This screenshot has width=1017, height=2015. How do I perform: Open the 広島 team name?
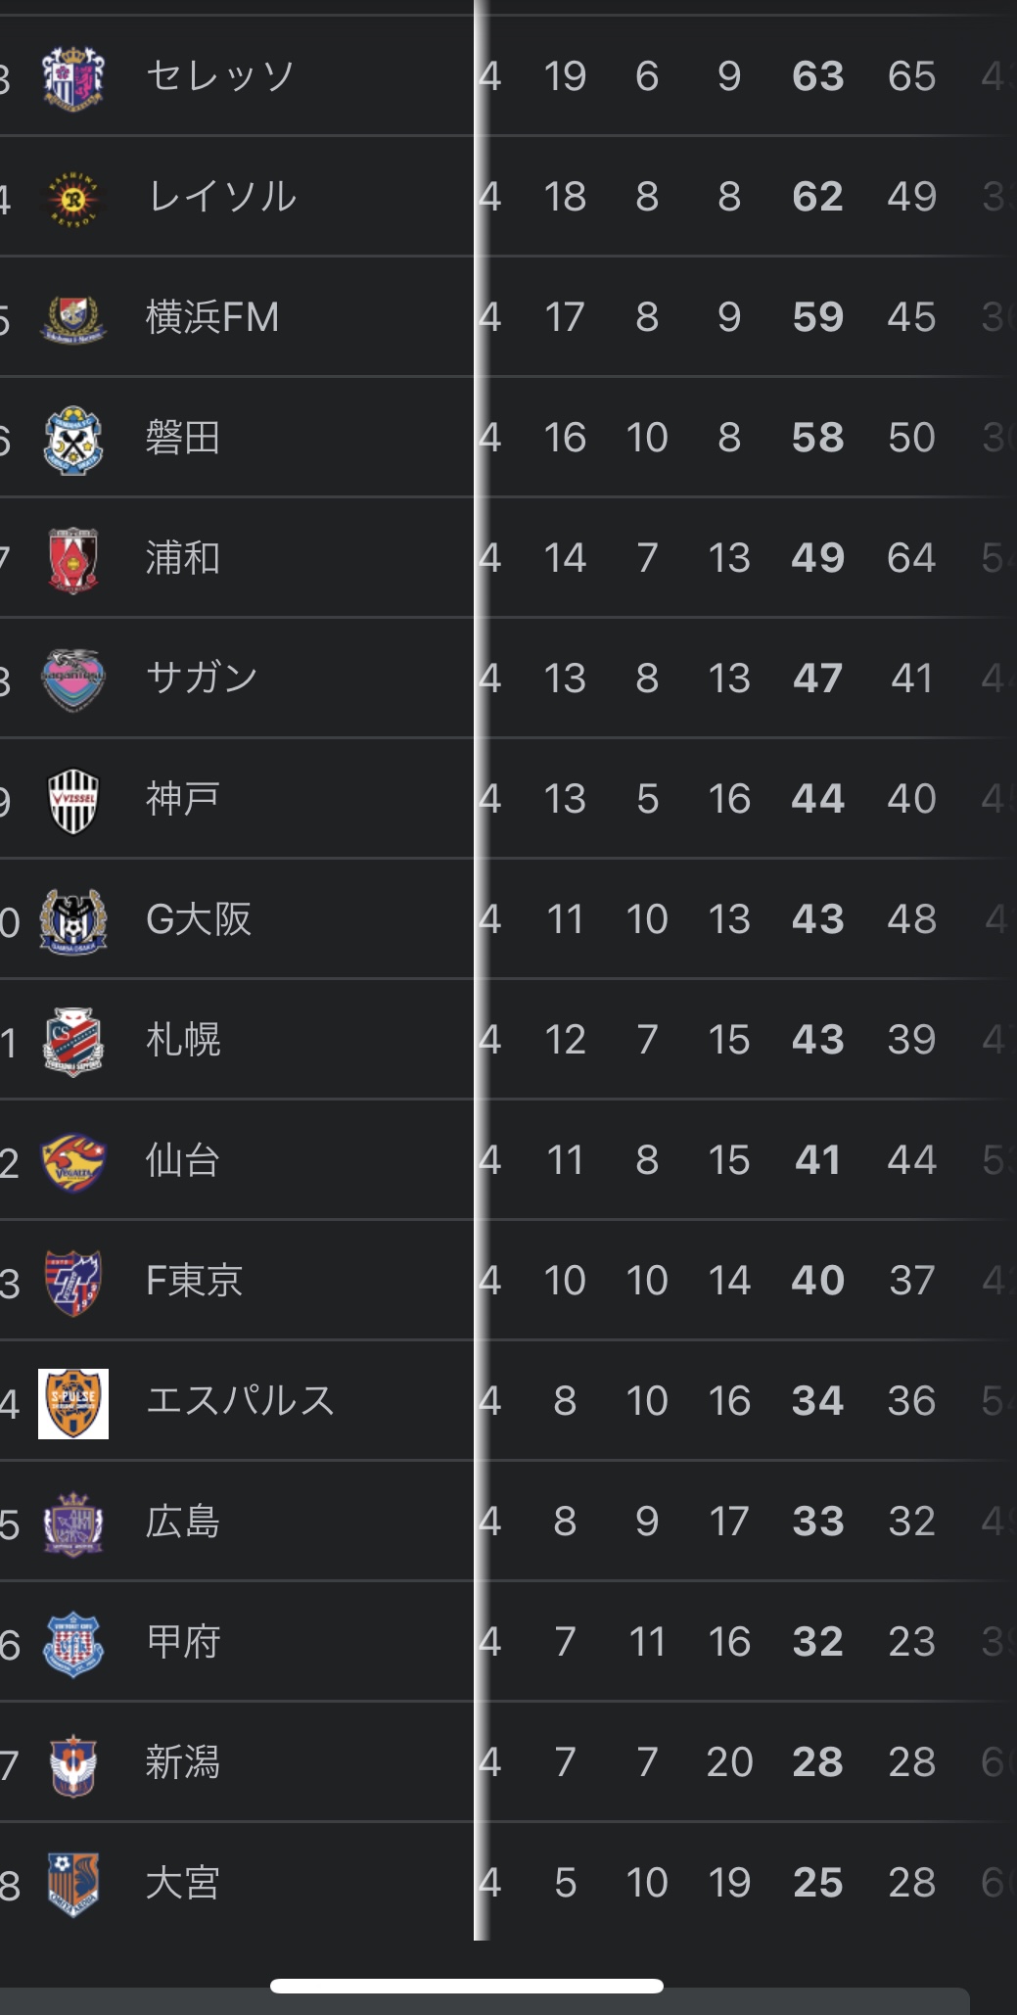pyautogui.click(x=183, y=1522)
